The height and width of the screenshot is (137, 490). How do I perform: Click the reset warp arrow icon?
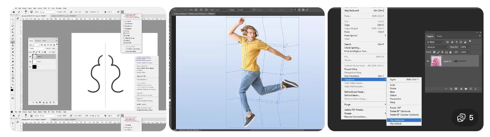(299, 10)
